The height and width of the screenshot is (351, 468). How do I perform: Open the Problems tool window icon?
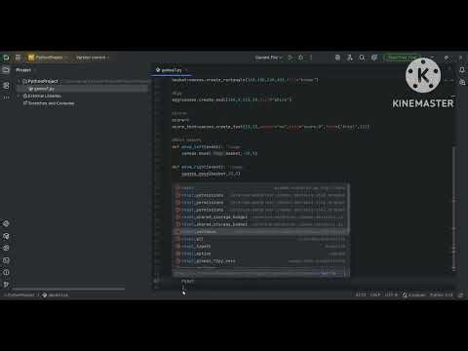pyautogui.click(x=6, y=272)
